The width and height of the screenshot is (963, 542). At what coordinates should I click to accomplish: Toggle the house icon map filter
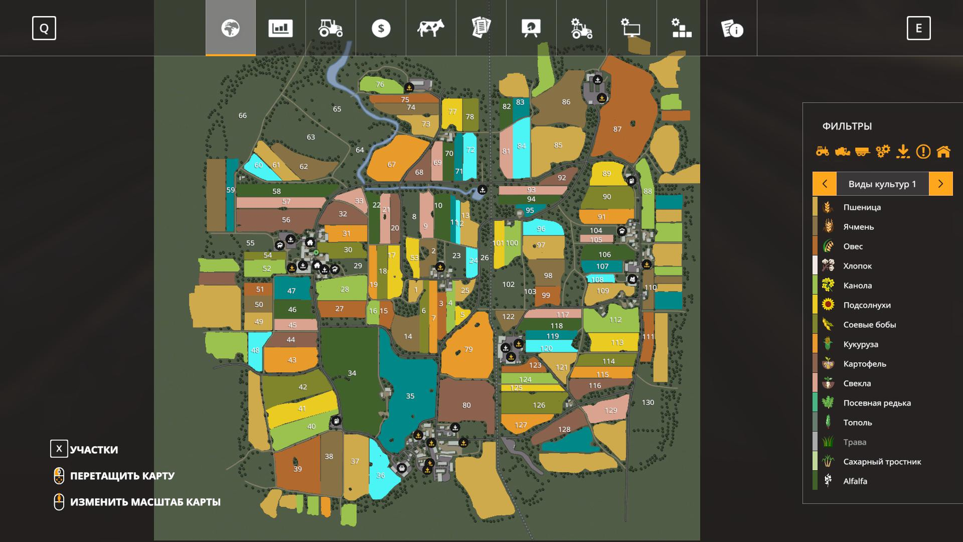tap(944, 151)
